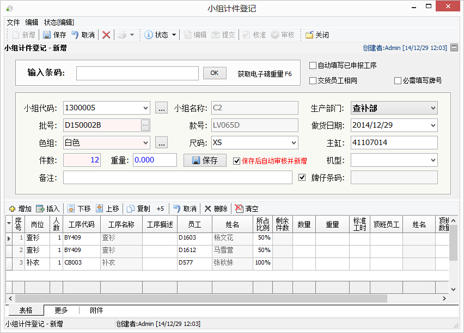Click the application icon in title bar

pos(9,8)
